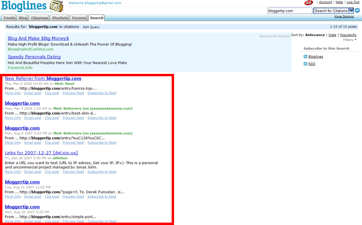The width and height of the screenshot is (362, 225).
Task: Click the bloggertip.com search input field
Action: 290,11
